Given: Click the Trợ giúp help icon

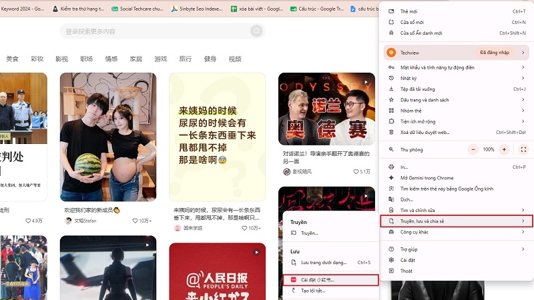Looking at the screenshot, I should pos(391,249).
